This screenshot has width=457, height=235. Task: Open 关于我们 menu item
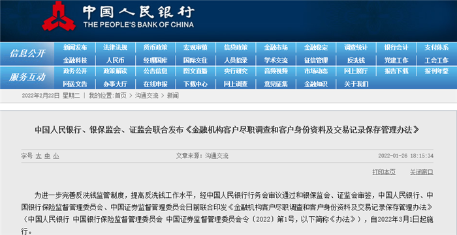(356, 84)
